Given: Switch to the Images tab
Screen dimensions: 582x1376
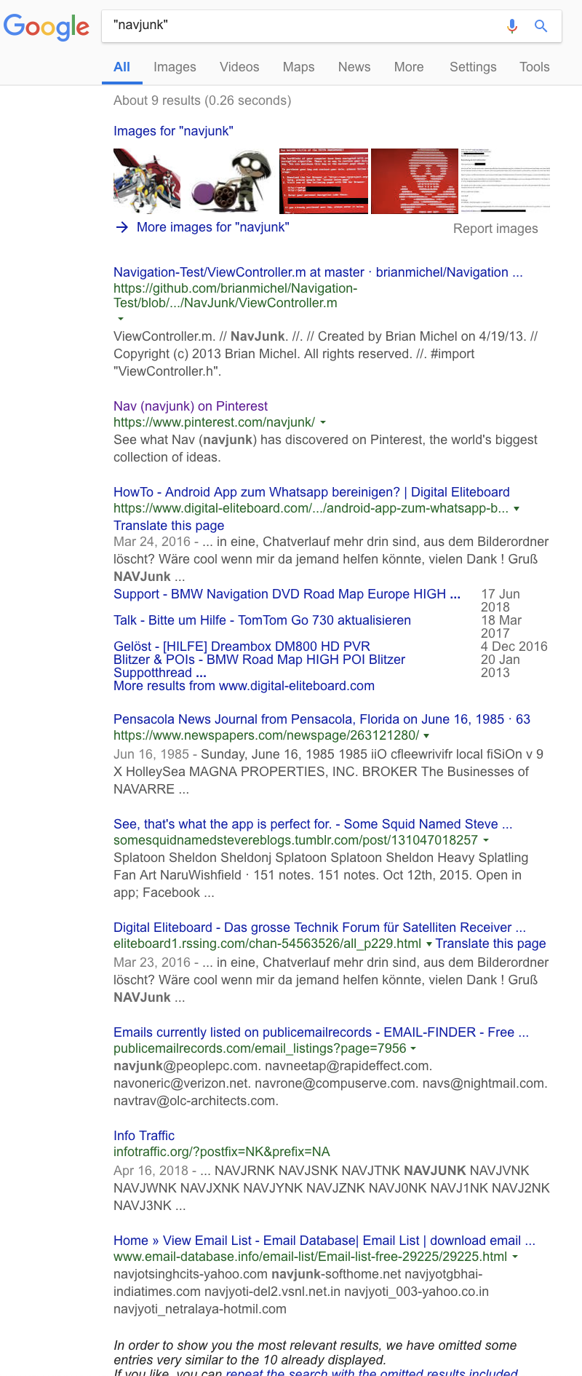Looking at the screenshot, I should click(x=175, y=67).
